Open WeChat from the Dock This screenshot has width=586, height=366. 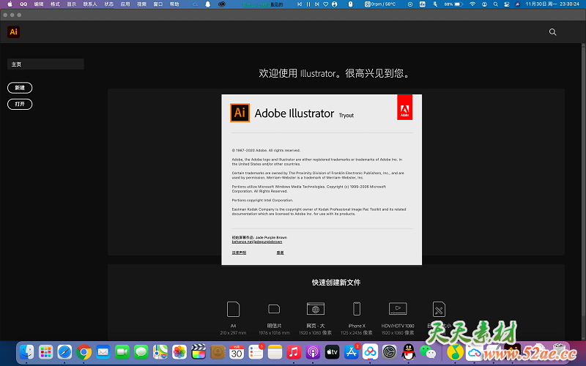428,352
